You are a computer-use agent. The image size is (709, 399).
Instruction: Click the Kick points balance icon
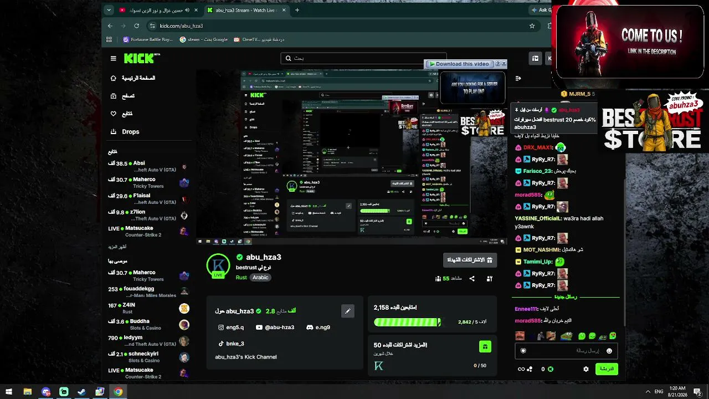point(551,369)
